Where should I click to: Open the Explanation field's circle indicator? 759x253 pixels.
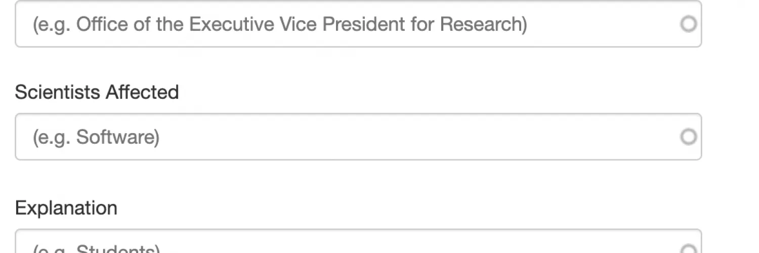pyautogui.click(x=688, y=249)
